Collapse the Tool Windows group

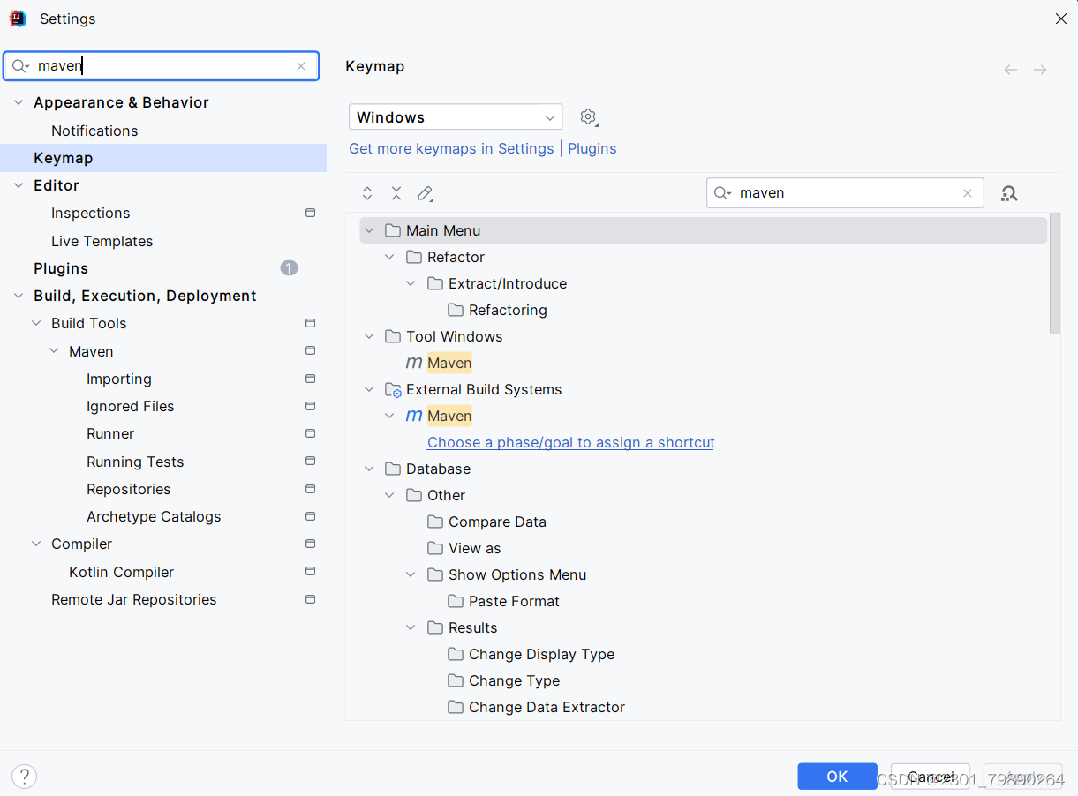(369, 336)
